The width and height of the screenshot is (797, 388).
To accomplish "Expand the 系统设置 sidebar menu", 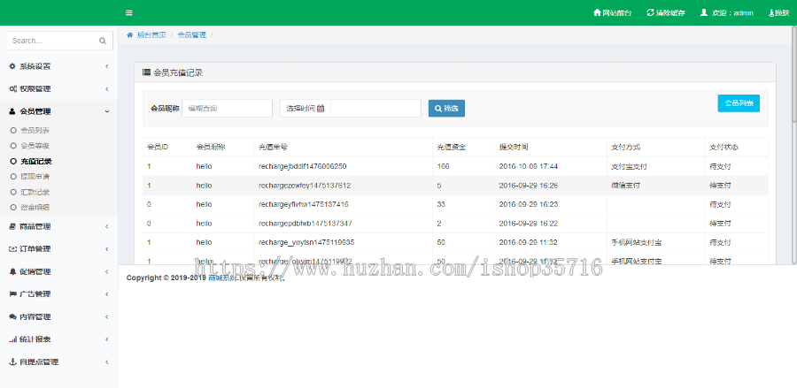I will (x=58, y=66).
